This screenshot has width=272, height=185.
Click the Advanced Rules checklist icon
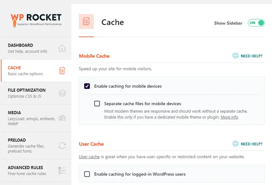coord(62,171)
